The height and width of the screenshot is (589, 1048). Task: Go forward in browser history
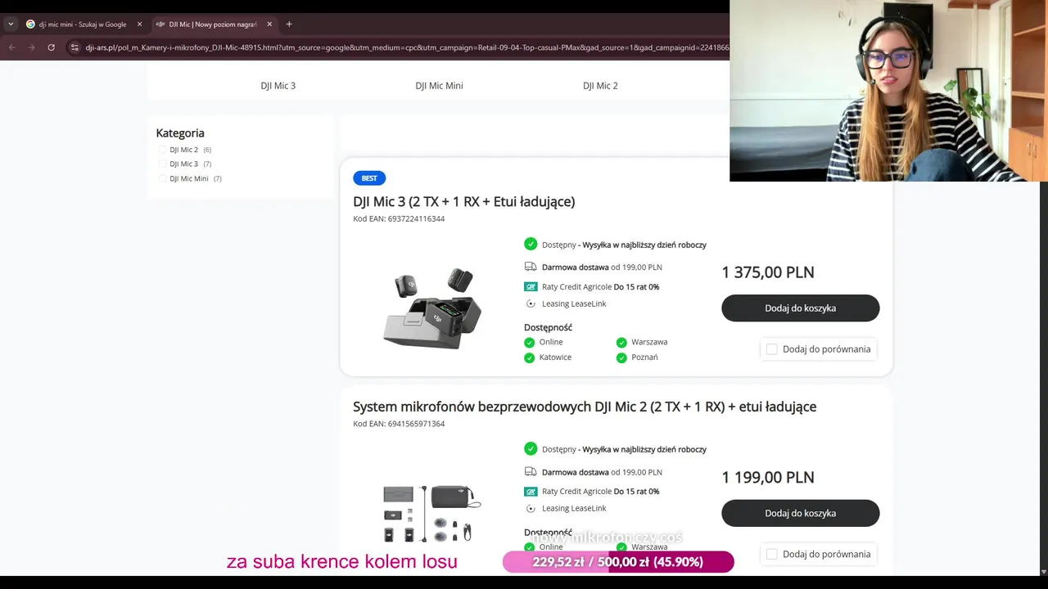click(32, 47)
